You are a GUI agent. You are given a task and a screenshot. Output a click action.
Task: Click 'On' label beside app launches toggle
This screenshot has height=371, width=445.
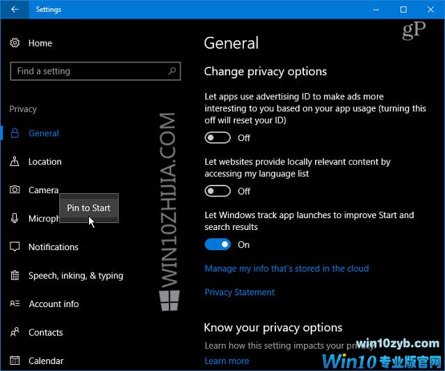pos(243,245)
